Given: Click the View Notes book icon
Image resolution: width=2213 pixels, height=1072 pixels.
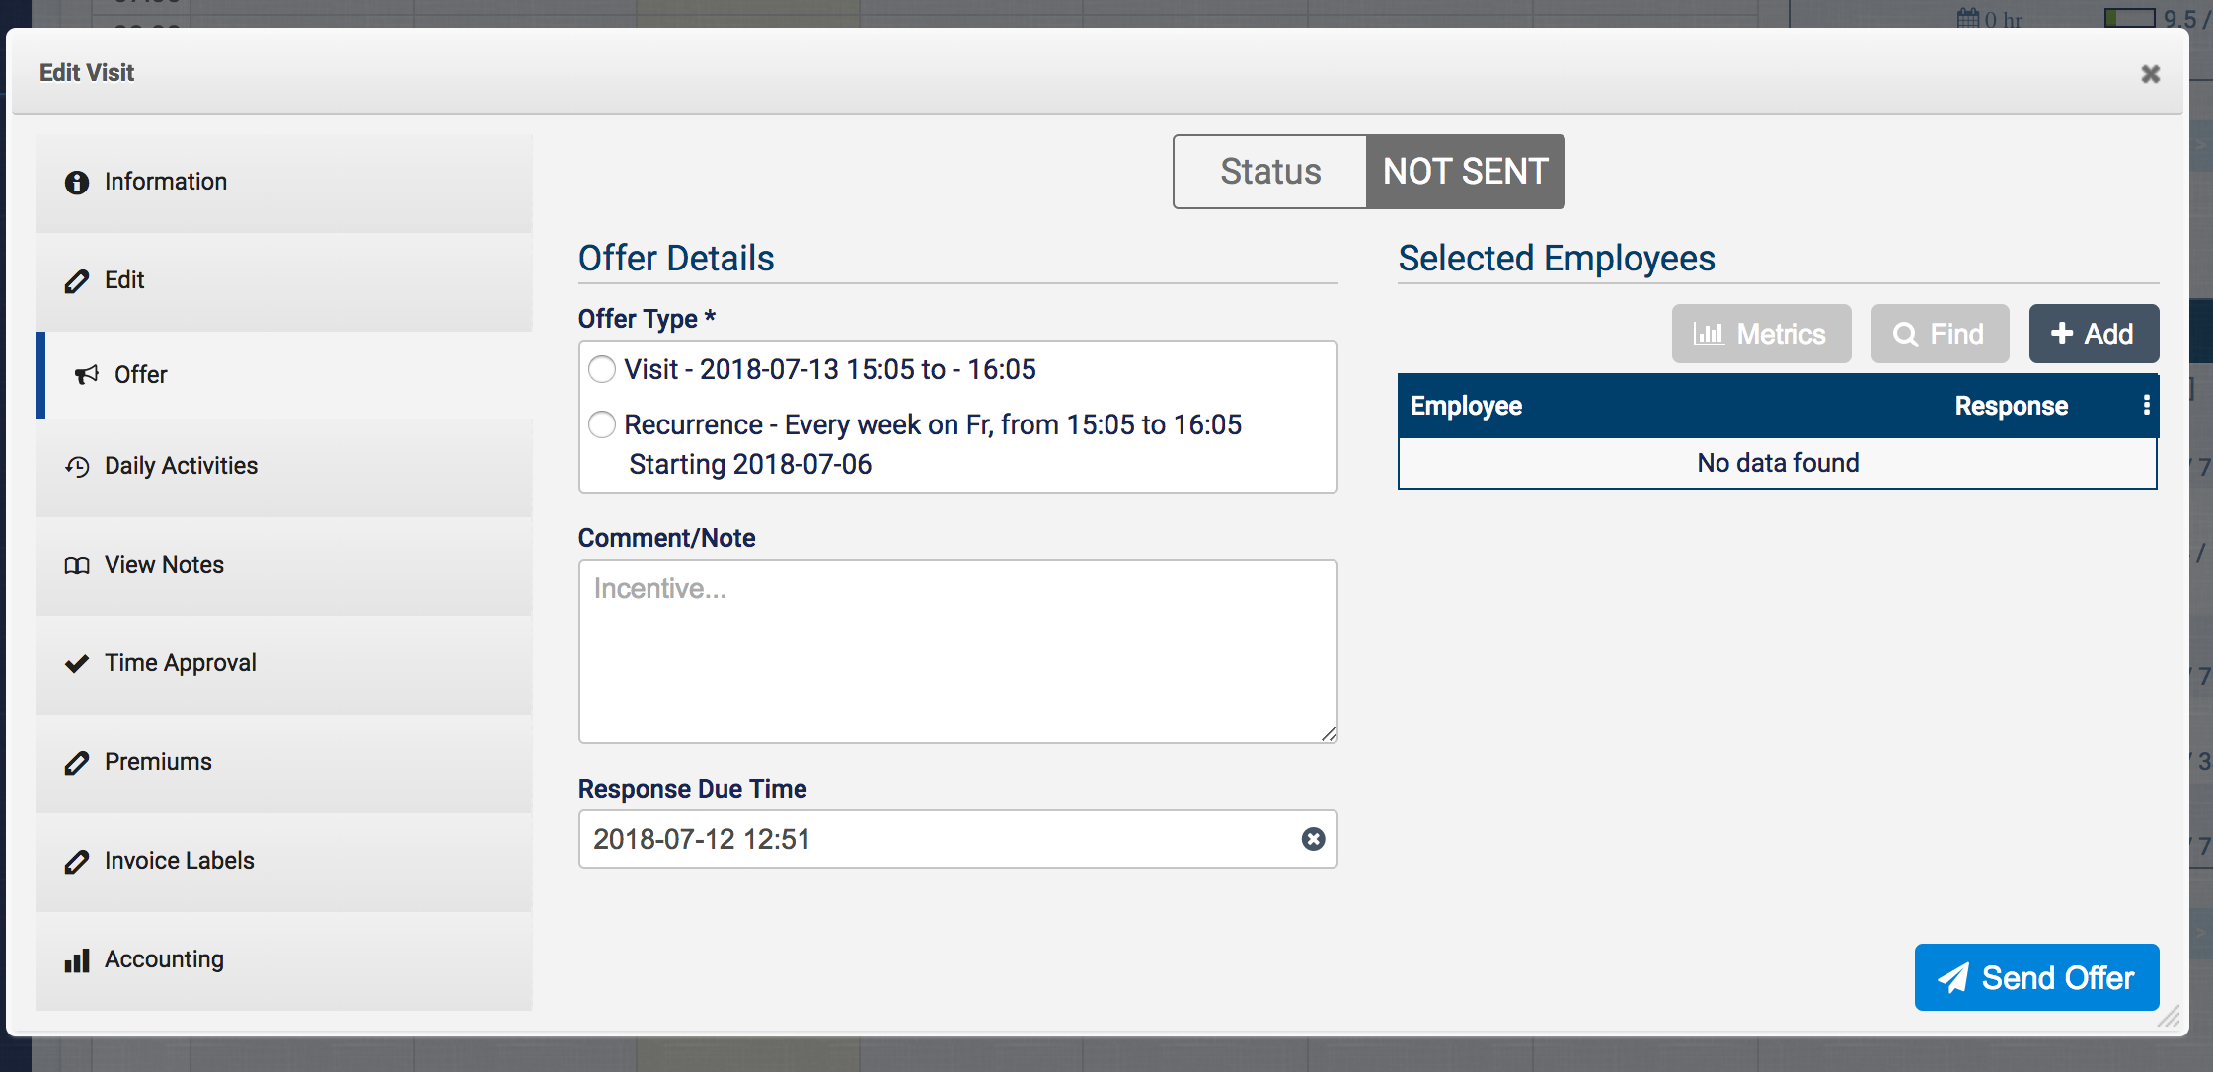Looking at the screenshot, I should (x=77, y=565).
